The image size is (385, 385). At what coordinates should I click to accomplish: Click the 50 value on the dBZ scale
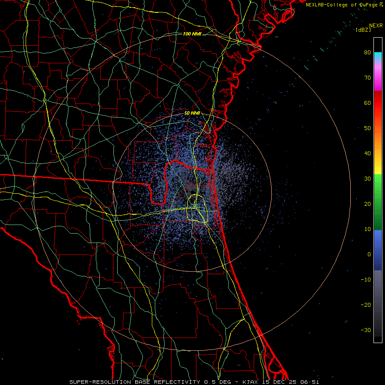[367, 128]
